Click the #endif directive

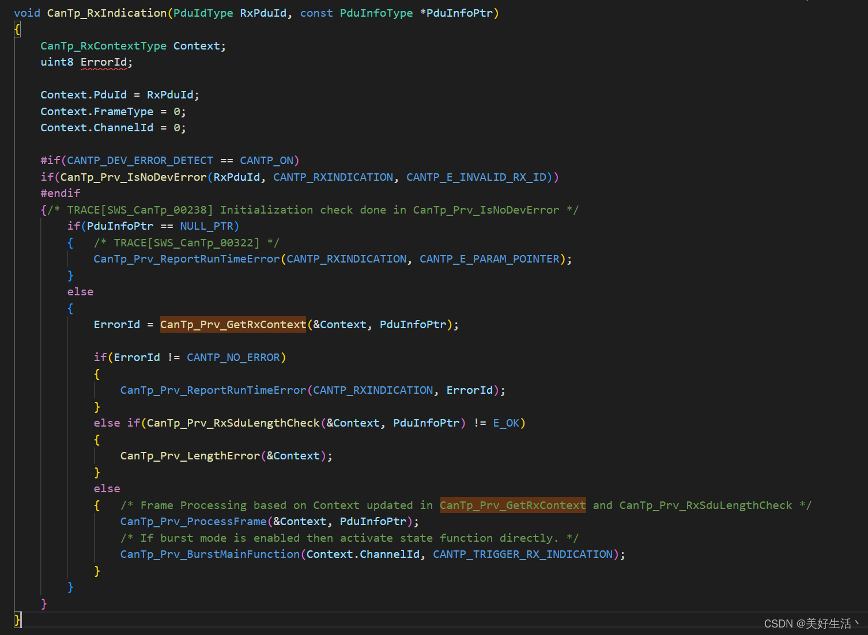click(x=60, y=193)
